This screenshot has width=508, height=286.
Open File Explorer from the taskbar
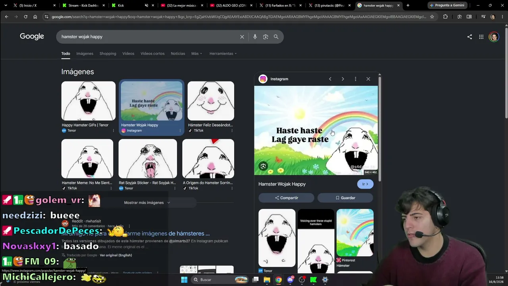coord(267,280)
